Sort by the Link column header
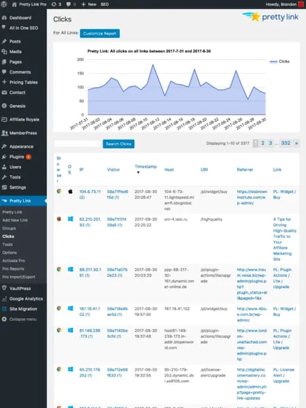 277,170
